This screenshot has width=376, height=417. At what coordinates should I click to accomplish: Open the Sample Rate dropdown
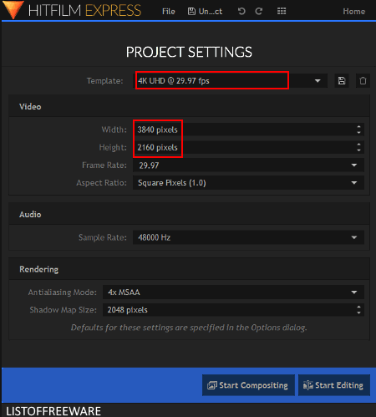click(x=248, y=237)
